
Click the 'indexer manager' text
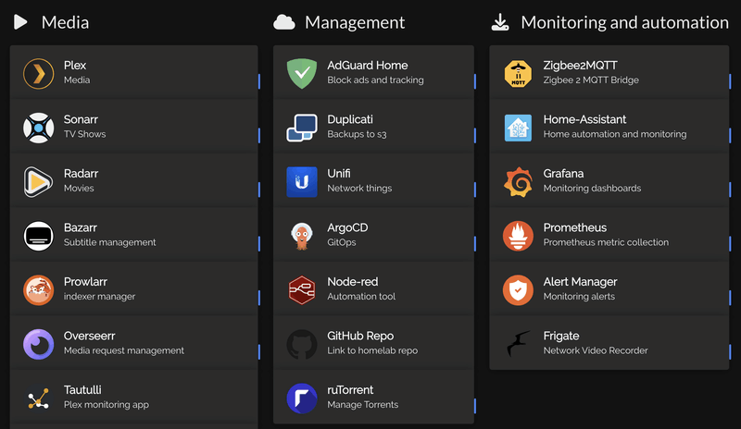click(x=99, y=297)
